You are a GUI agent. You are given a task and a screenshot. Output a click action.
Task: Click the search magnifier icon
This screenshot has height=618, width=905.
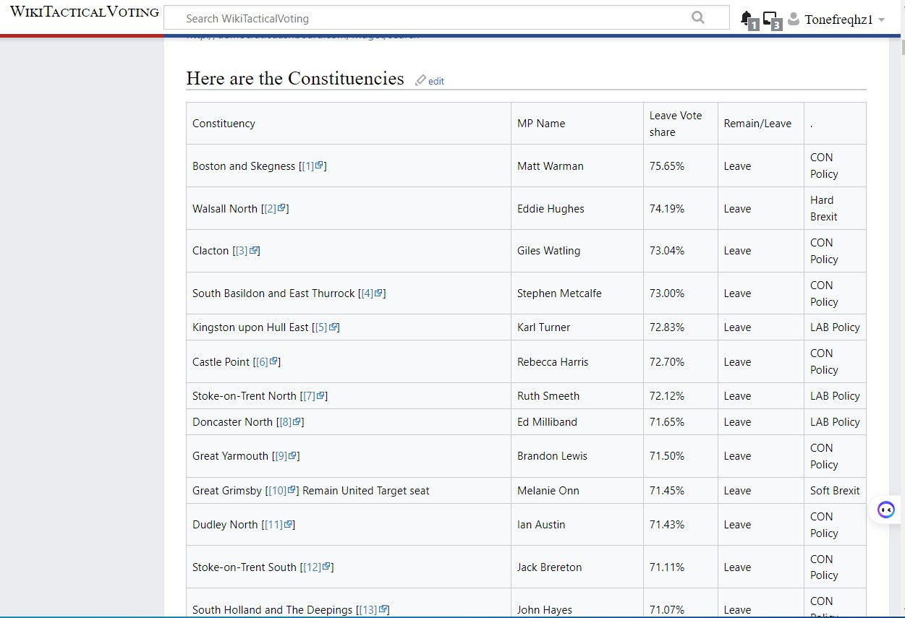click(698, 17)
